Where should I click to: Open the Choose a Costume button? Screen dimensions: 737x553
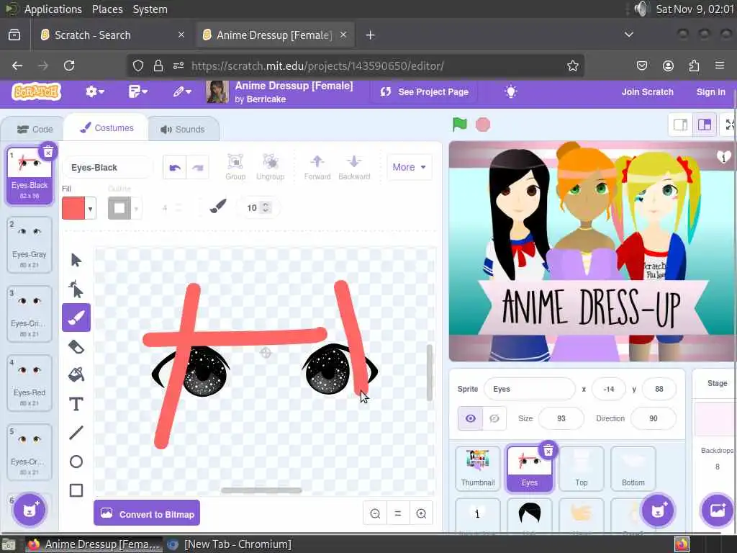click(x=29, y=511)
